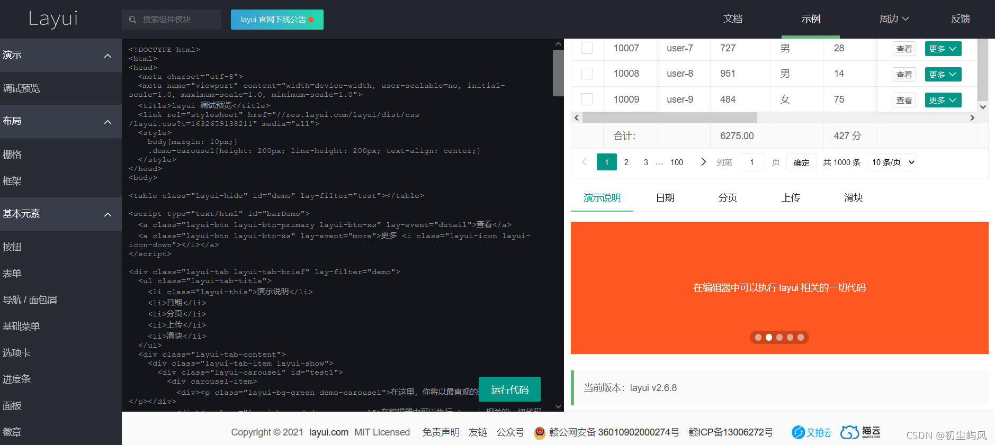Click the 搜索组件模块 search field
The width and height of the screenshot is (995, 445).
tap(172, 20)
